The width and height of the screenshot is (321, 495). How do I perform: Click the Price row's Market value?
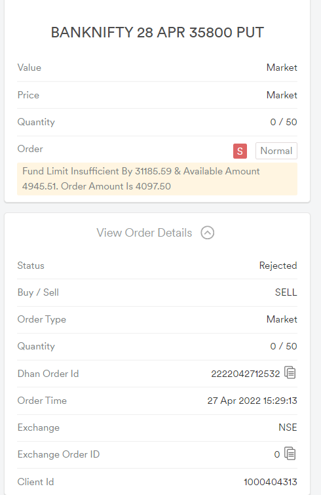[x=282, y=95]
